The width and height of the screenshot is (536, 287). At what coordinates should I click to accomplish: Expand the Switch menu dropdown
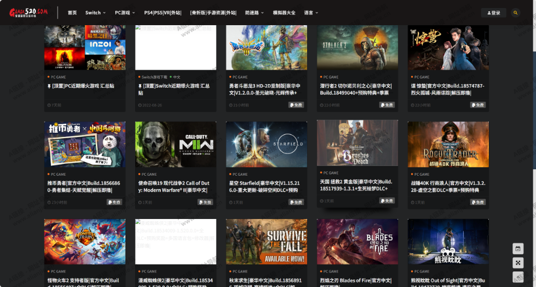coord(95,13)
